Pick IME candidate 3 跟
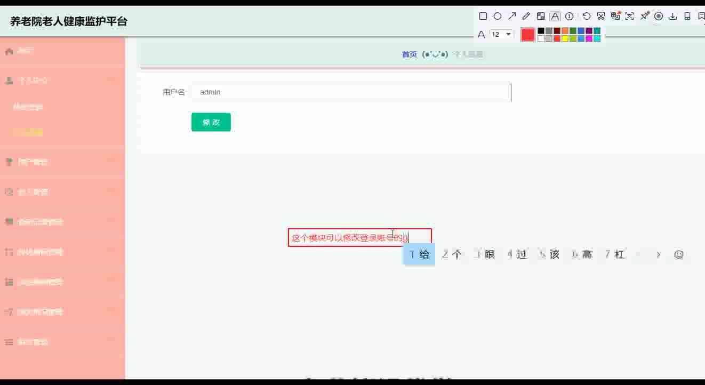The height and width of the screenshot is (385, 705). (x=485, y=254)
